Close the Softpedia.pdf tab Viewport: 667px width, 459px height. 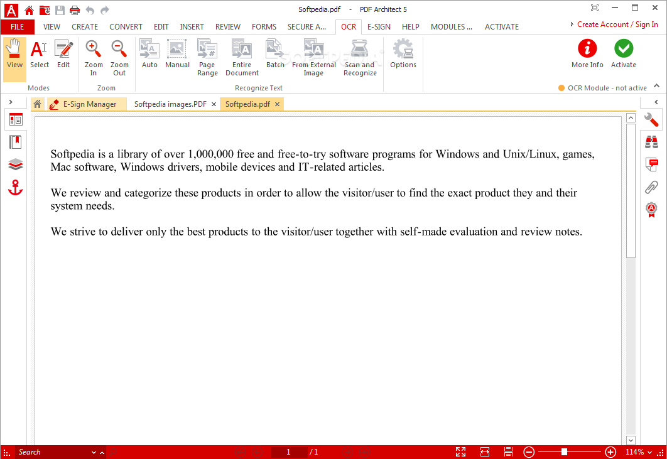click(x=278, y=104)
